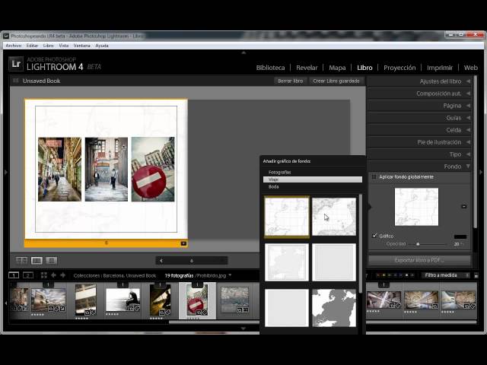
Task: Toggle the yellow color label filter
Action: 384,275
